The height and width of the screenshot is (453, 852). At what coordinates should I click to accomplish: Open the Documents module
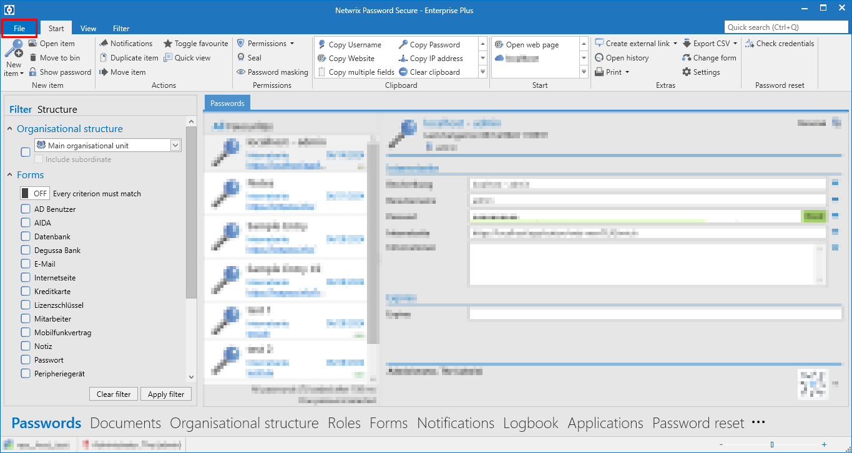[125, 423]
